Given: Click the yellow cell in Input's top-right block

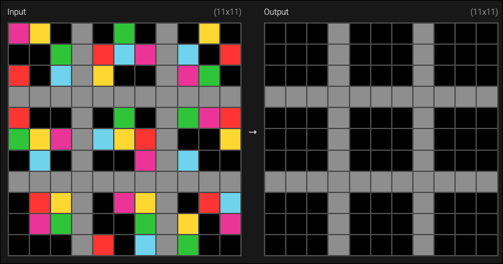Looking at the screenshot, I should tap(208, 33).
